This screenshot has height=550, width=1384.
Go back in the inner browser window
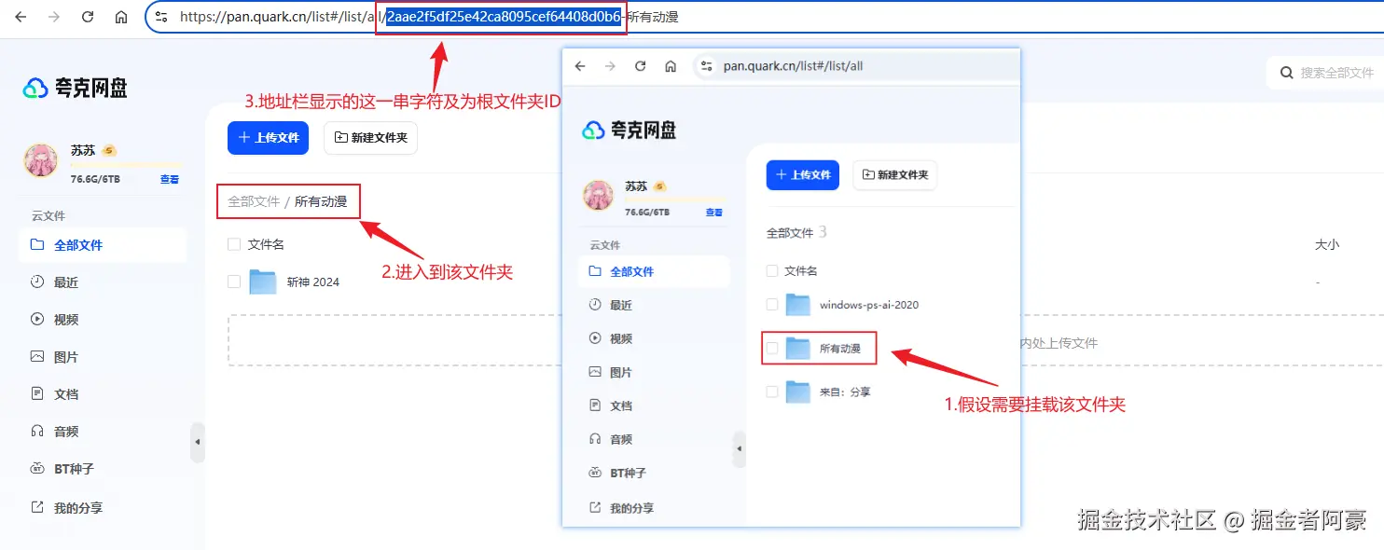580,66
